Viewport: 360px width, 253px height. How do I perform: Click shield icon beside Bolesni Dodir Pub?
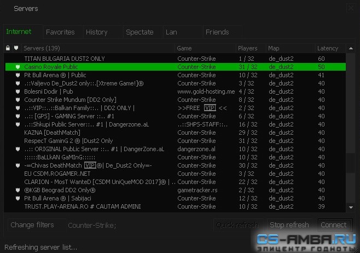(x=18, y=91)
